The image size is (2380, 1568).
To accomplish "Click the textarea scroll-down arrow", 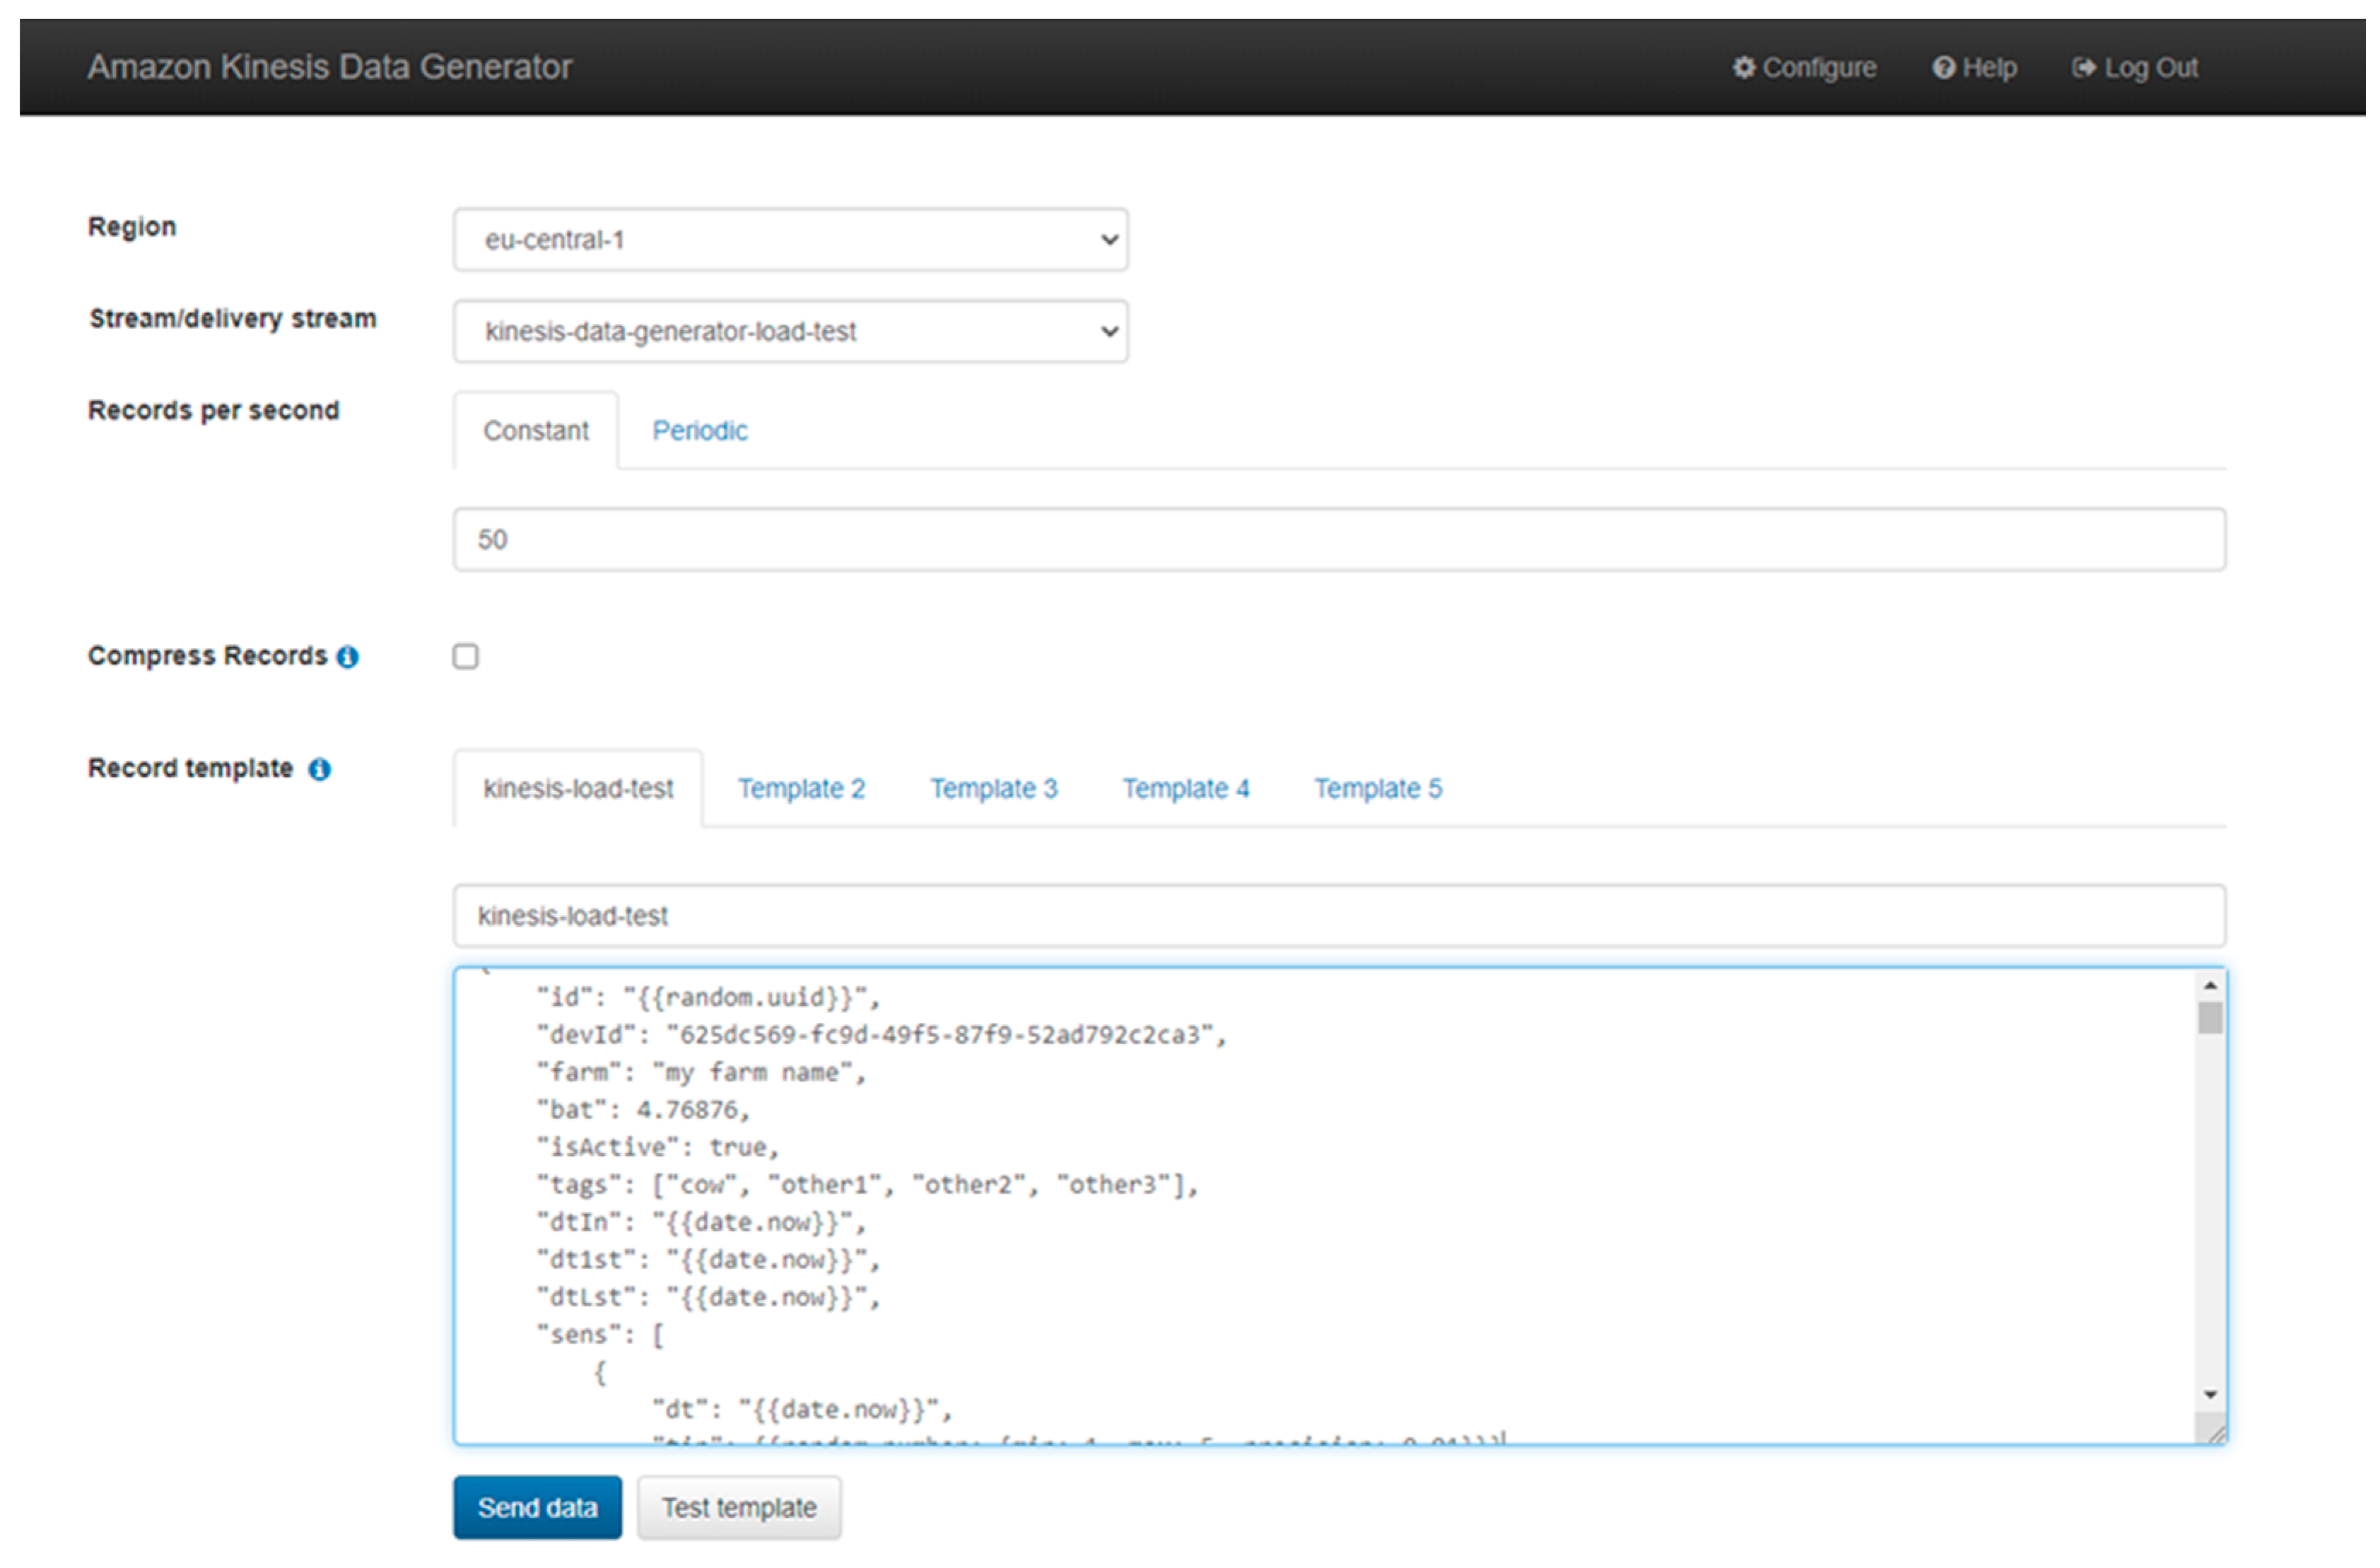I will pyautogui.click(x=2210, y=1395).
